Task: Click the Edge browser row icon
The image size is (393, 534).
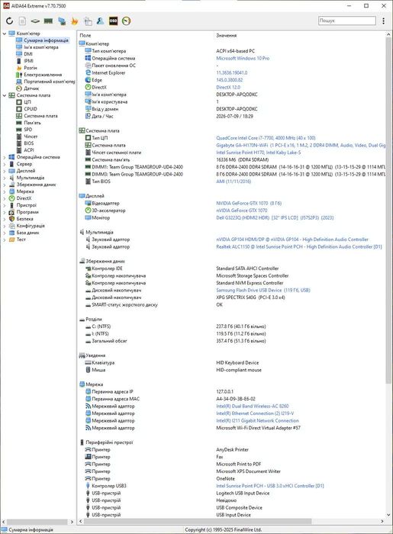Action: pos(88,80)
